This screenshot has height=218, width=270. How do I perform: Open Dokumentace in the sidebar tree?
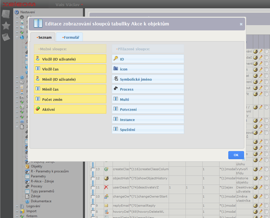(x=41, y=201)
